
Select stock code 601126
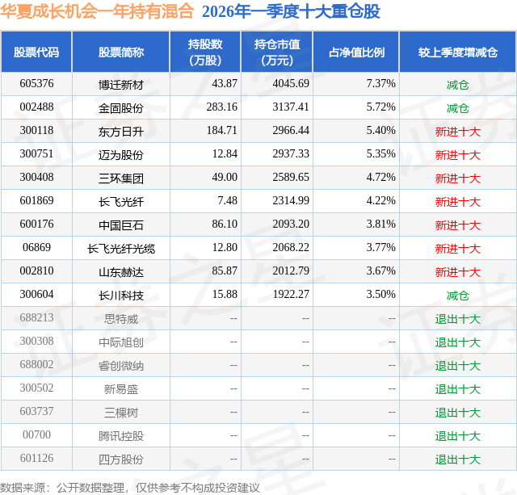[x=36, y=458]
